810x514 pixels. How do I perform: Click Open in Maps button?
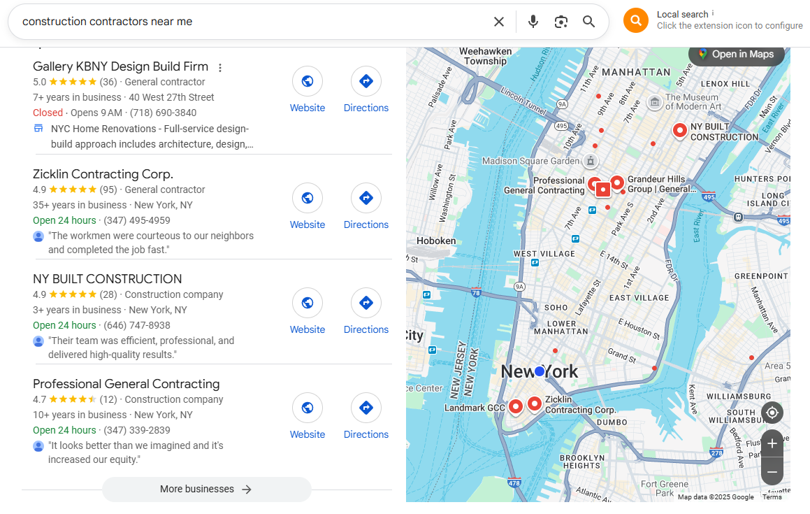[x=737, y=55]
